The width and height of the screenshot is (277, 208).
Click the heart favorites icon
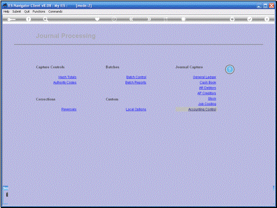97,19
